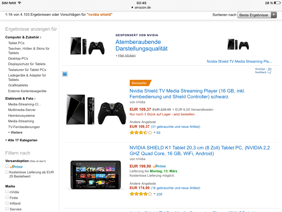Tick the nVidia brand checkbox
Viewport: 282px width, 212px height.
pyautogui.click(x=7, y=192)
